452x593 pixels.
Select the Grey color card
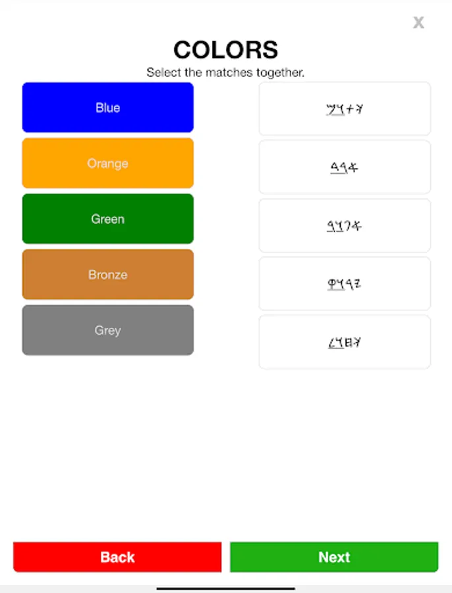[107, 330]
